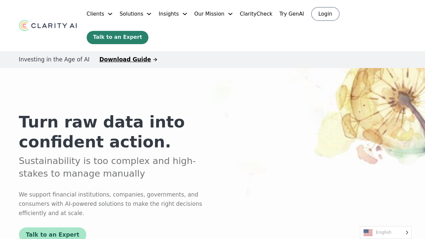Screen dimensions: 425x239
Task: Open the Try GenAI link
Action: pos(292,14)
